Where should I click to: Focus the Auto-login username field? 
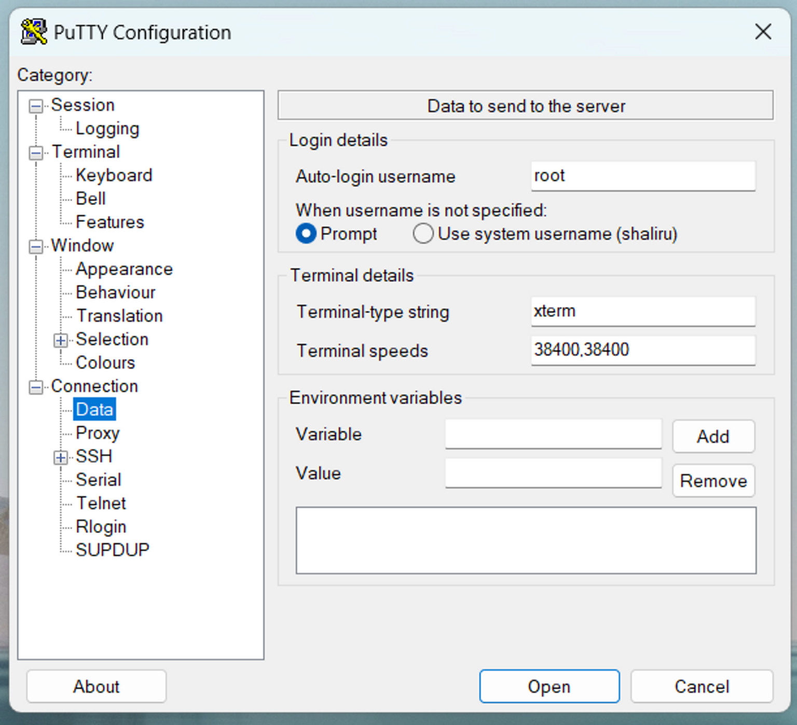point(642,176)
